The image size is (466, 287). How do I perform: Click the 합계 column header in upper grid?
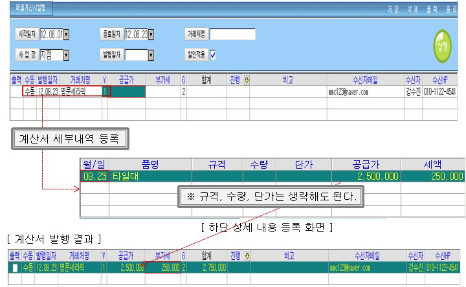click(x=206, y=80)
